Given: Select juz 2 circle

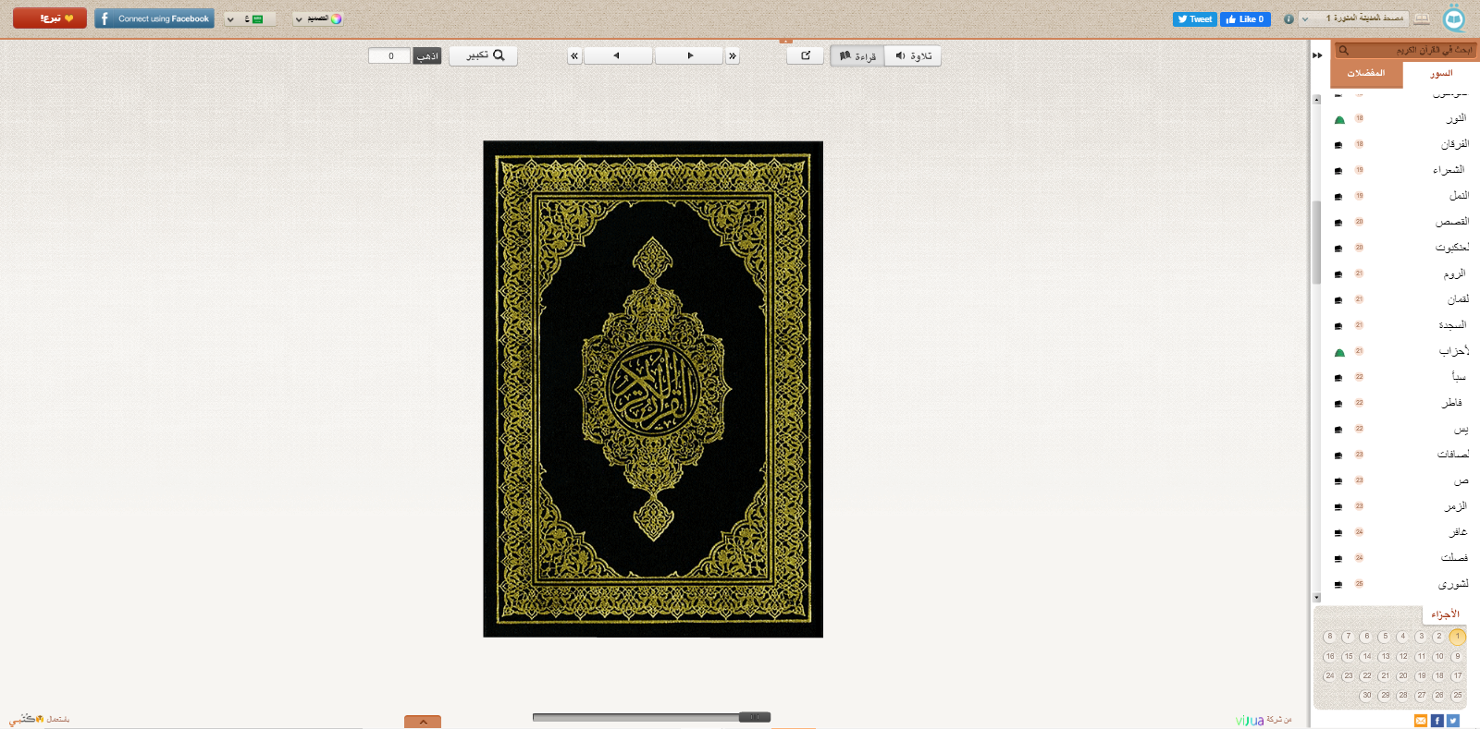Looking at the screenshot, I should tap(1438, 637).
